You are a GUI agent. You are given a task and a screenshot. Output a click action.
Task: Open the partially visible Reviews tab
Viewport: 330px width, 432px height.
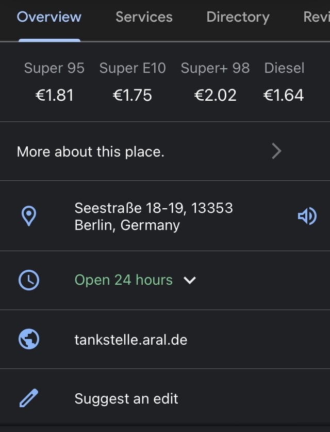pos(316,17)
